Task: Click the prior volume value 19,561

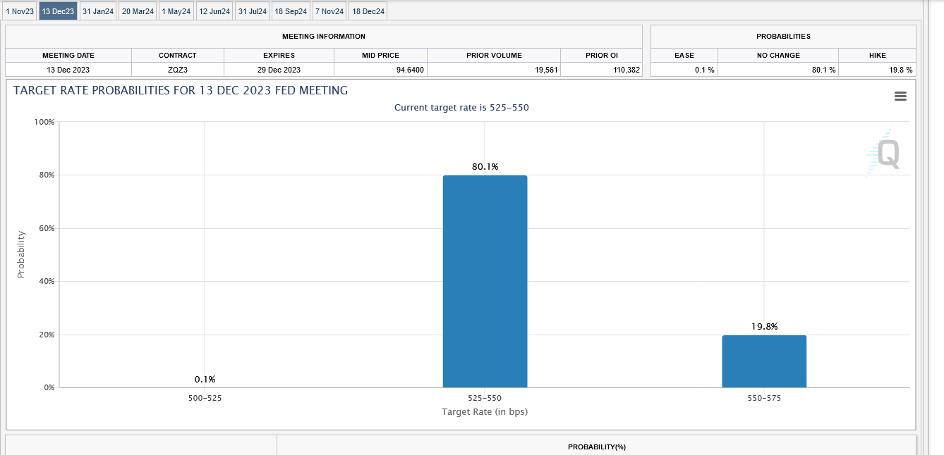Action: (546, 70)
